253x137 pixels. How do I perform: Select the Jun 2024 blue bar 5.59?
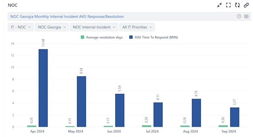pyautogui.click(x=120, y=110)
